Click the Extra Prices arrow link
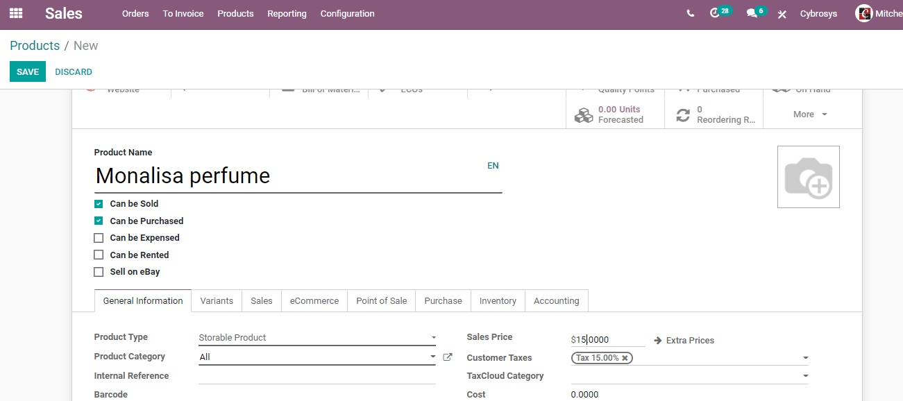Image resolution: width=903 pixels, height=401 pixels. click(684, 341)
